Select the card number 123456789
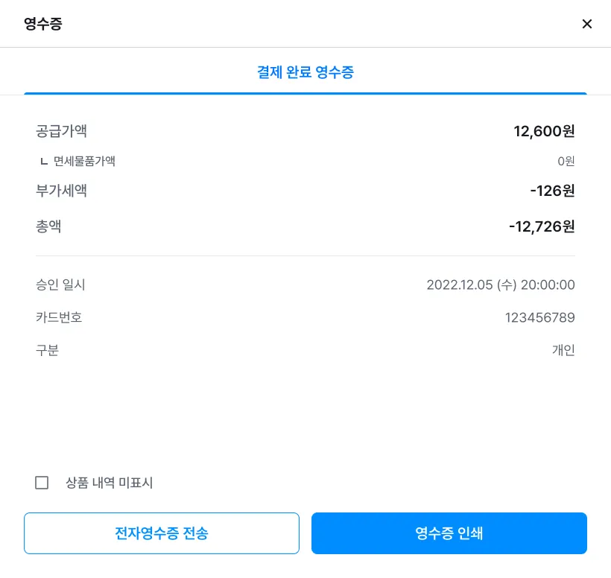This screenshot has height=578, width=611. tap(539, 317)
